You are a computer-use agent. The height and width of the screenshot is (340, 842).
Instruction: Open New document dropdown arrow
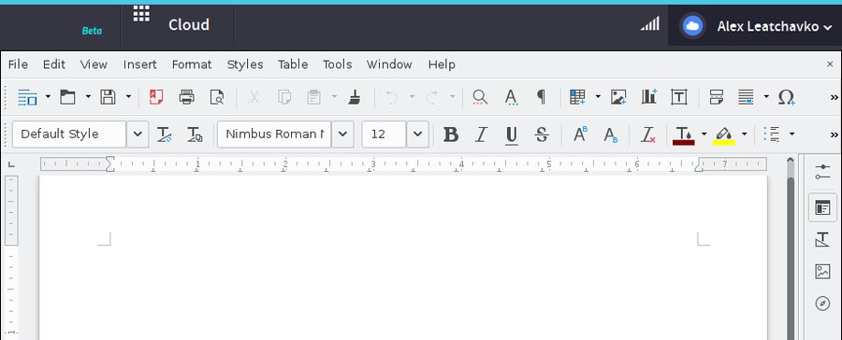48,97
